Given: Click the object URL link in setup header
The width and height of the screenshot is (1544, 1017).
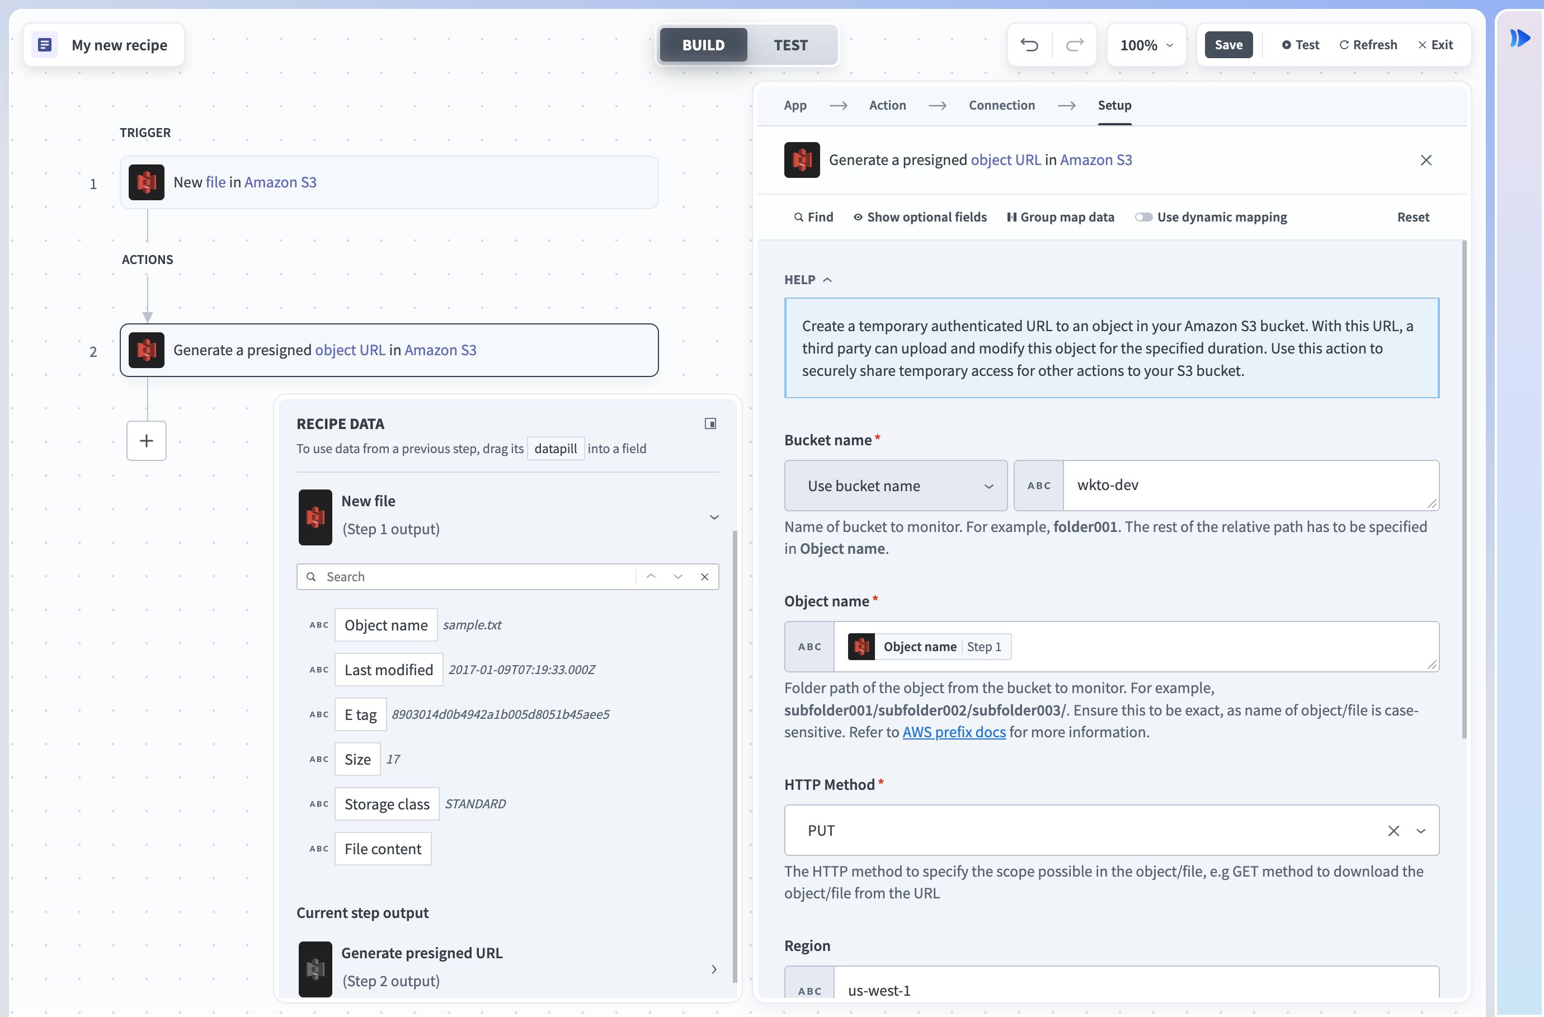Looking at the screenshot, I should (x=1005, y=160).
